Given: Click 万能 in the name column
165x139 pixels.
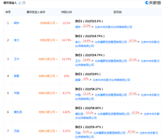Looking at the screenshot, I should 16,131.
